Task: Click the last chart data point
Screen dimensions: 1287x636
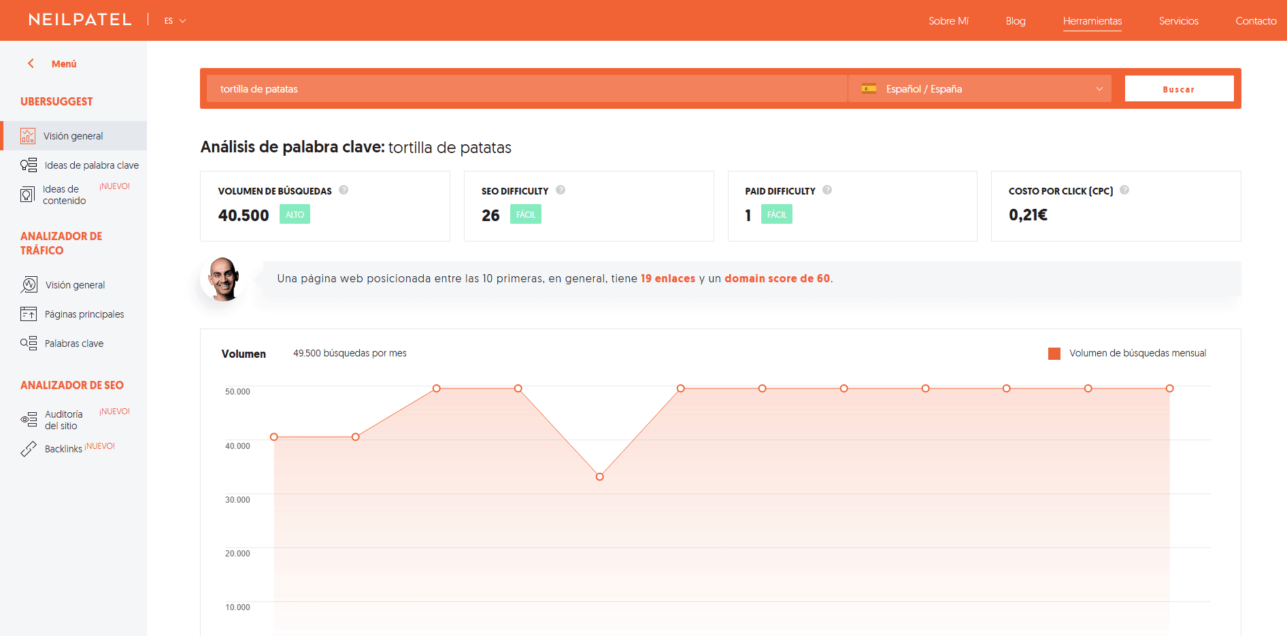Action: [x=1169, y=388]
